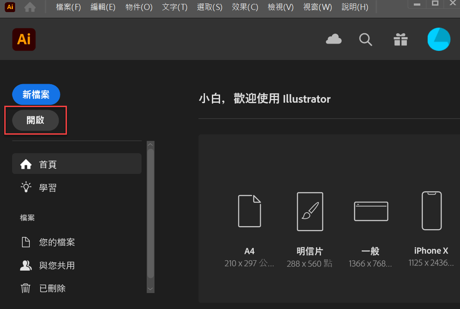Select the iPhone X preset icon
This screenshot has height=309, width=460.
[x=432, y=211]
